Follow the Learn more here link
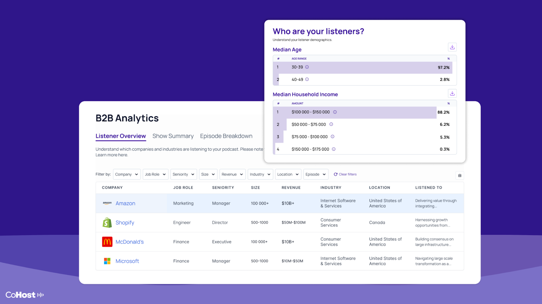 112,155
